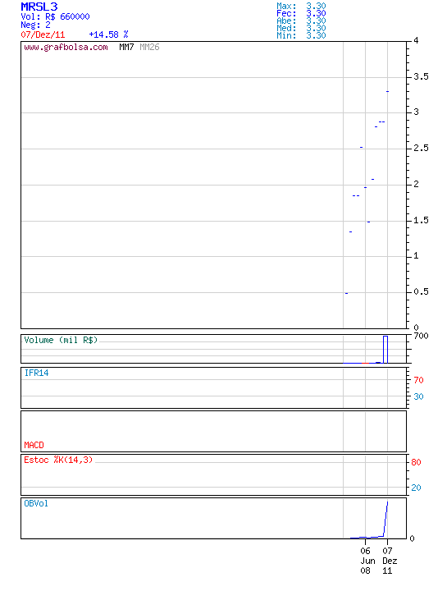Select the MM26 moving average label
447x591 pixels.
[149, 47]
